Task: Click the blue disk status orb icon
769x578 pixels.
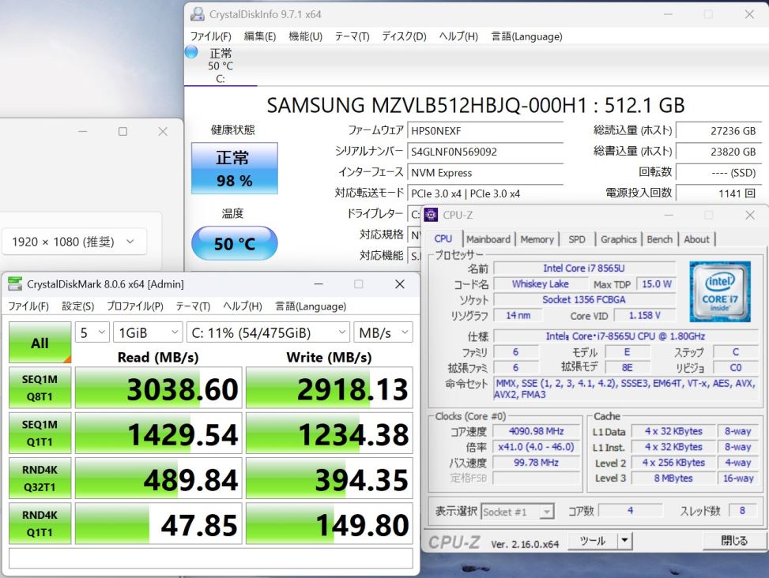Action: coord(191,52)
